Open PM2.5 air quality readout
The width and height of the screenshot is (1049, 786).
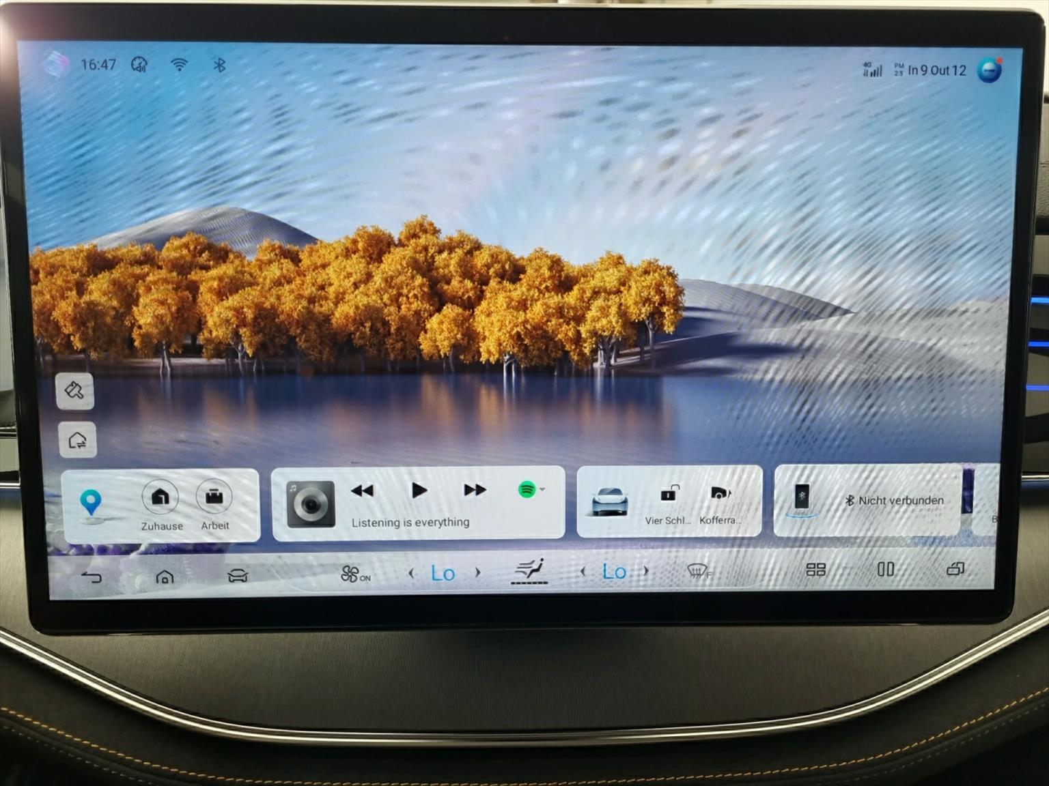pos(930,70)
